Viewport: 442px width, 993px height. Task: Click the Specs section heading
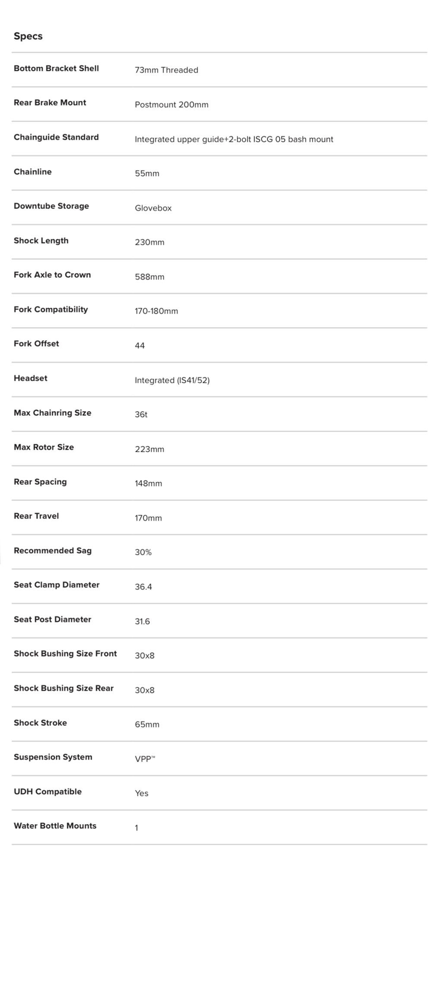pyautogui.click(x=28, y=36)
